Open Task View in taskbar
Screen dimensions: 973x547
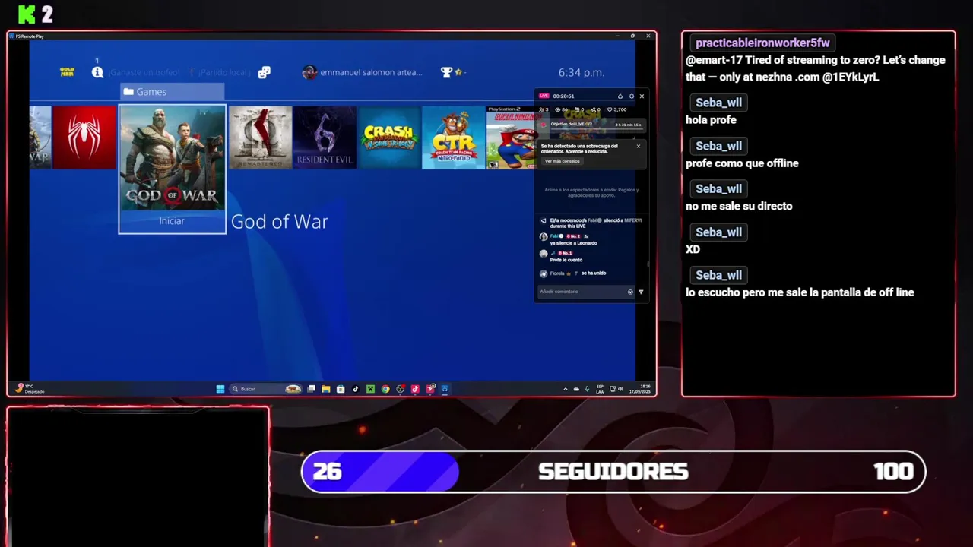click(311, 389)
